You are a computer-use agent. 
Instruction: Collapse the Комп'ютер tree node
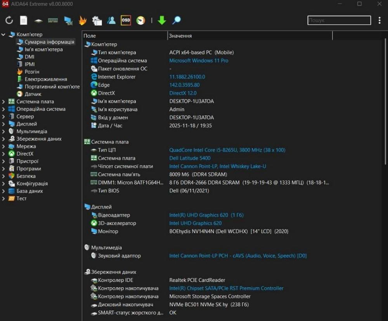[3, 35]
